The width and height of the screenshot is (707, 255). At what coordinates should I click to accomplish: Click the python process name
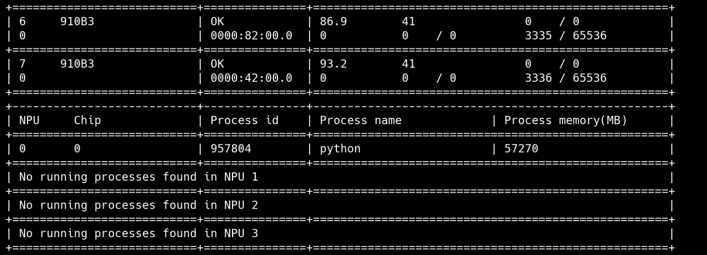click(340, 149)
